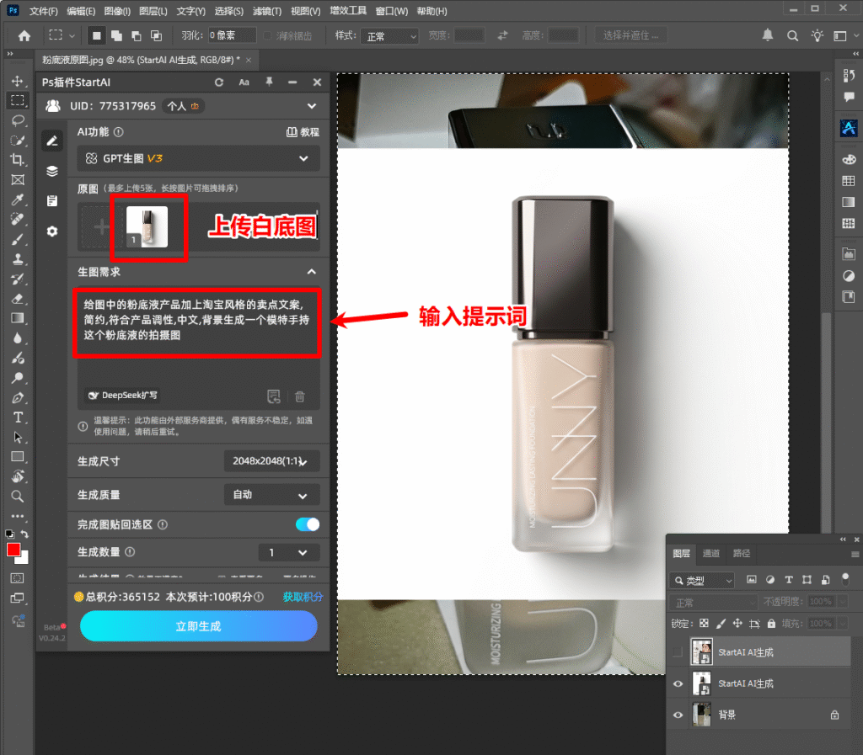The height and width of the screenshot is (755, 863).
Task: Open StartAI settings gear icon
Action: 52,231
